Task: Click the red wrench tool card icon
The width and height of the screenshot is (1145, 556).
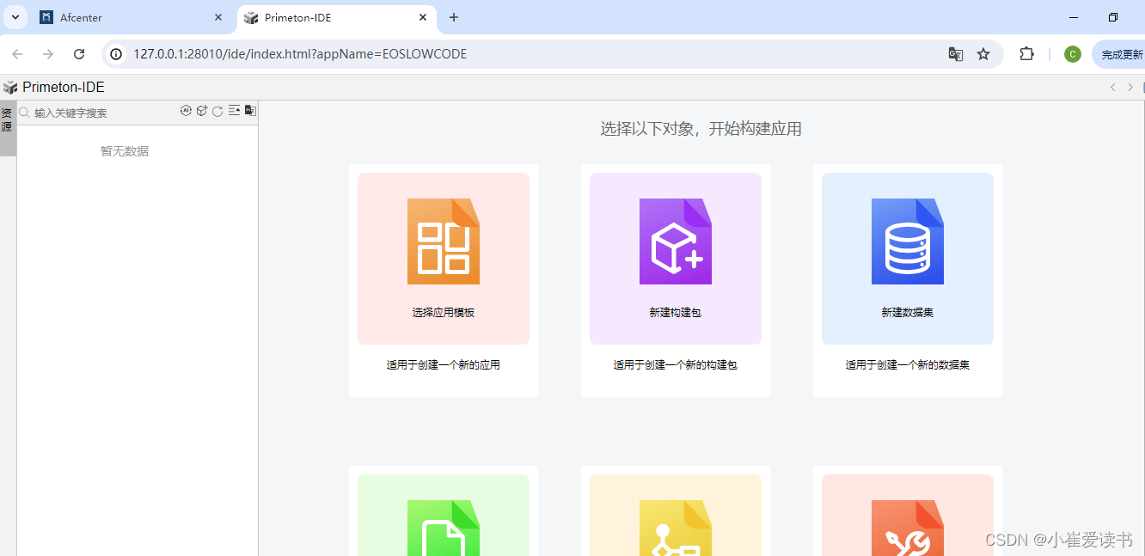Action: tap(908, 528)
